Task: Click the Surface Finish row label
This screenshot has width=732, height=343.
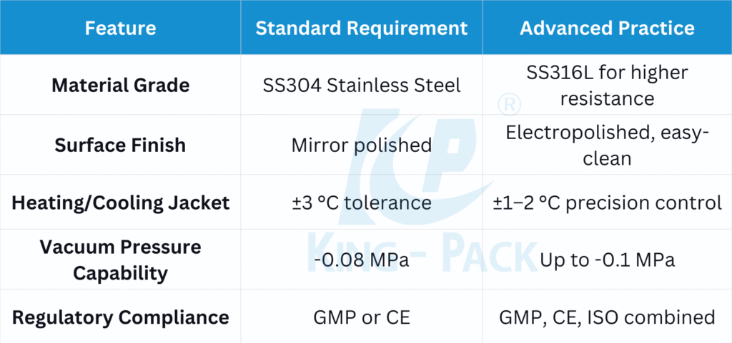Action: [120, 145]
